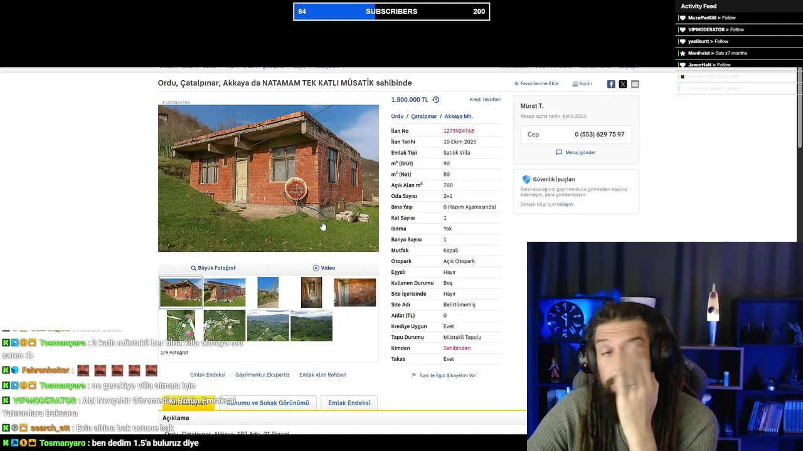
Task: Select the interior corridor thumbnail
Action: coord(311,293)
